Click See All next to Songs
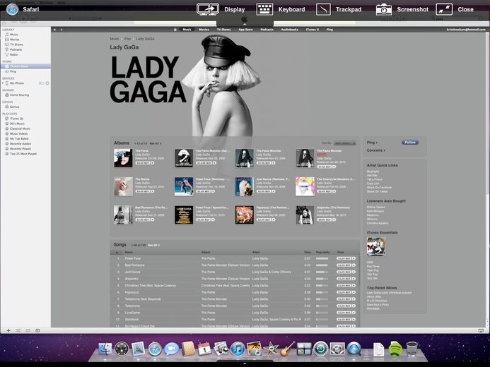 coord(153,246)
